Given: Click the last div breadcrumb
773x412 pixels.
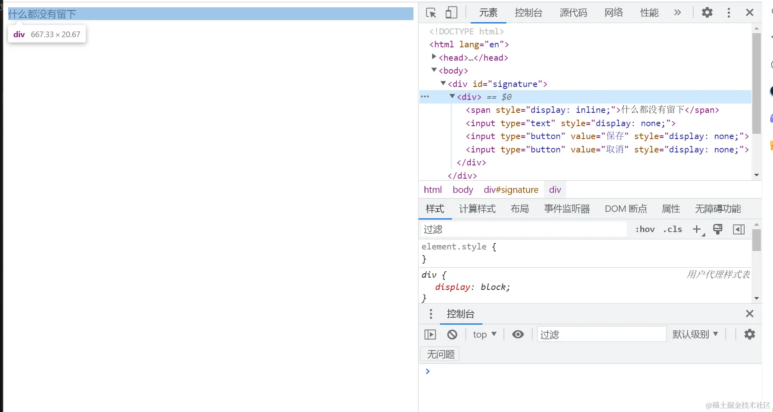Looking at the screenshot, I should click(x=555, y=190).
